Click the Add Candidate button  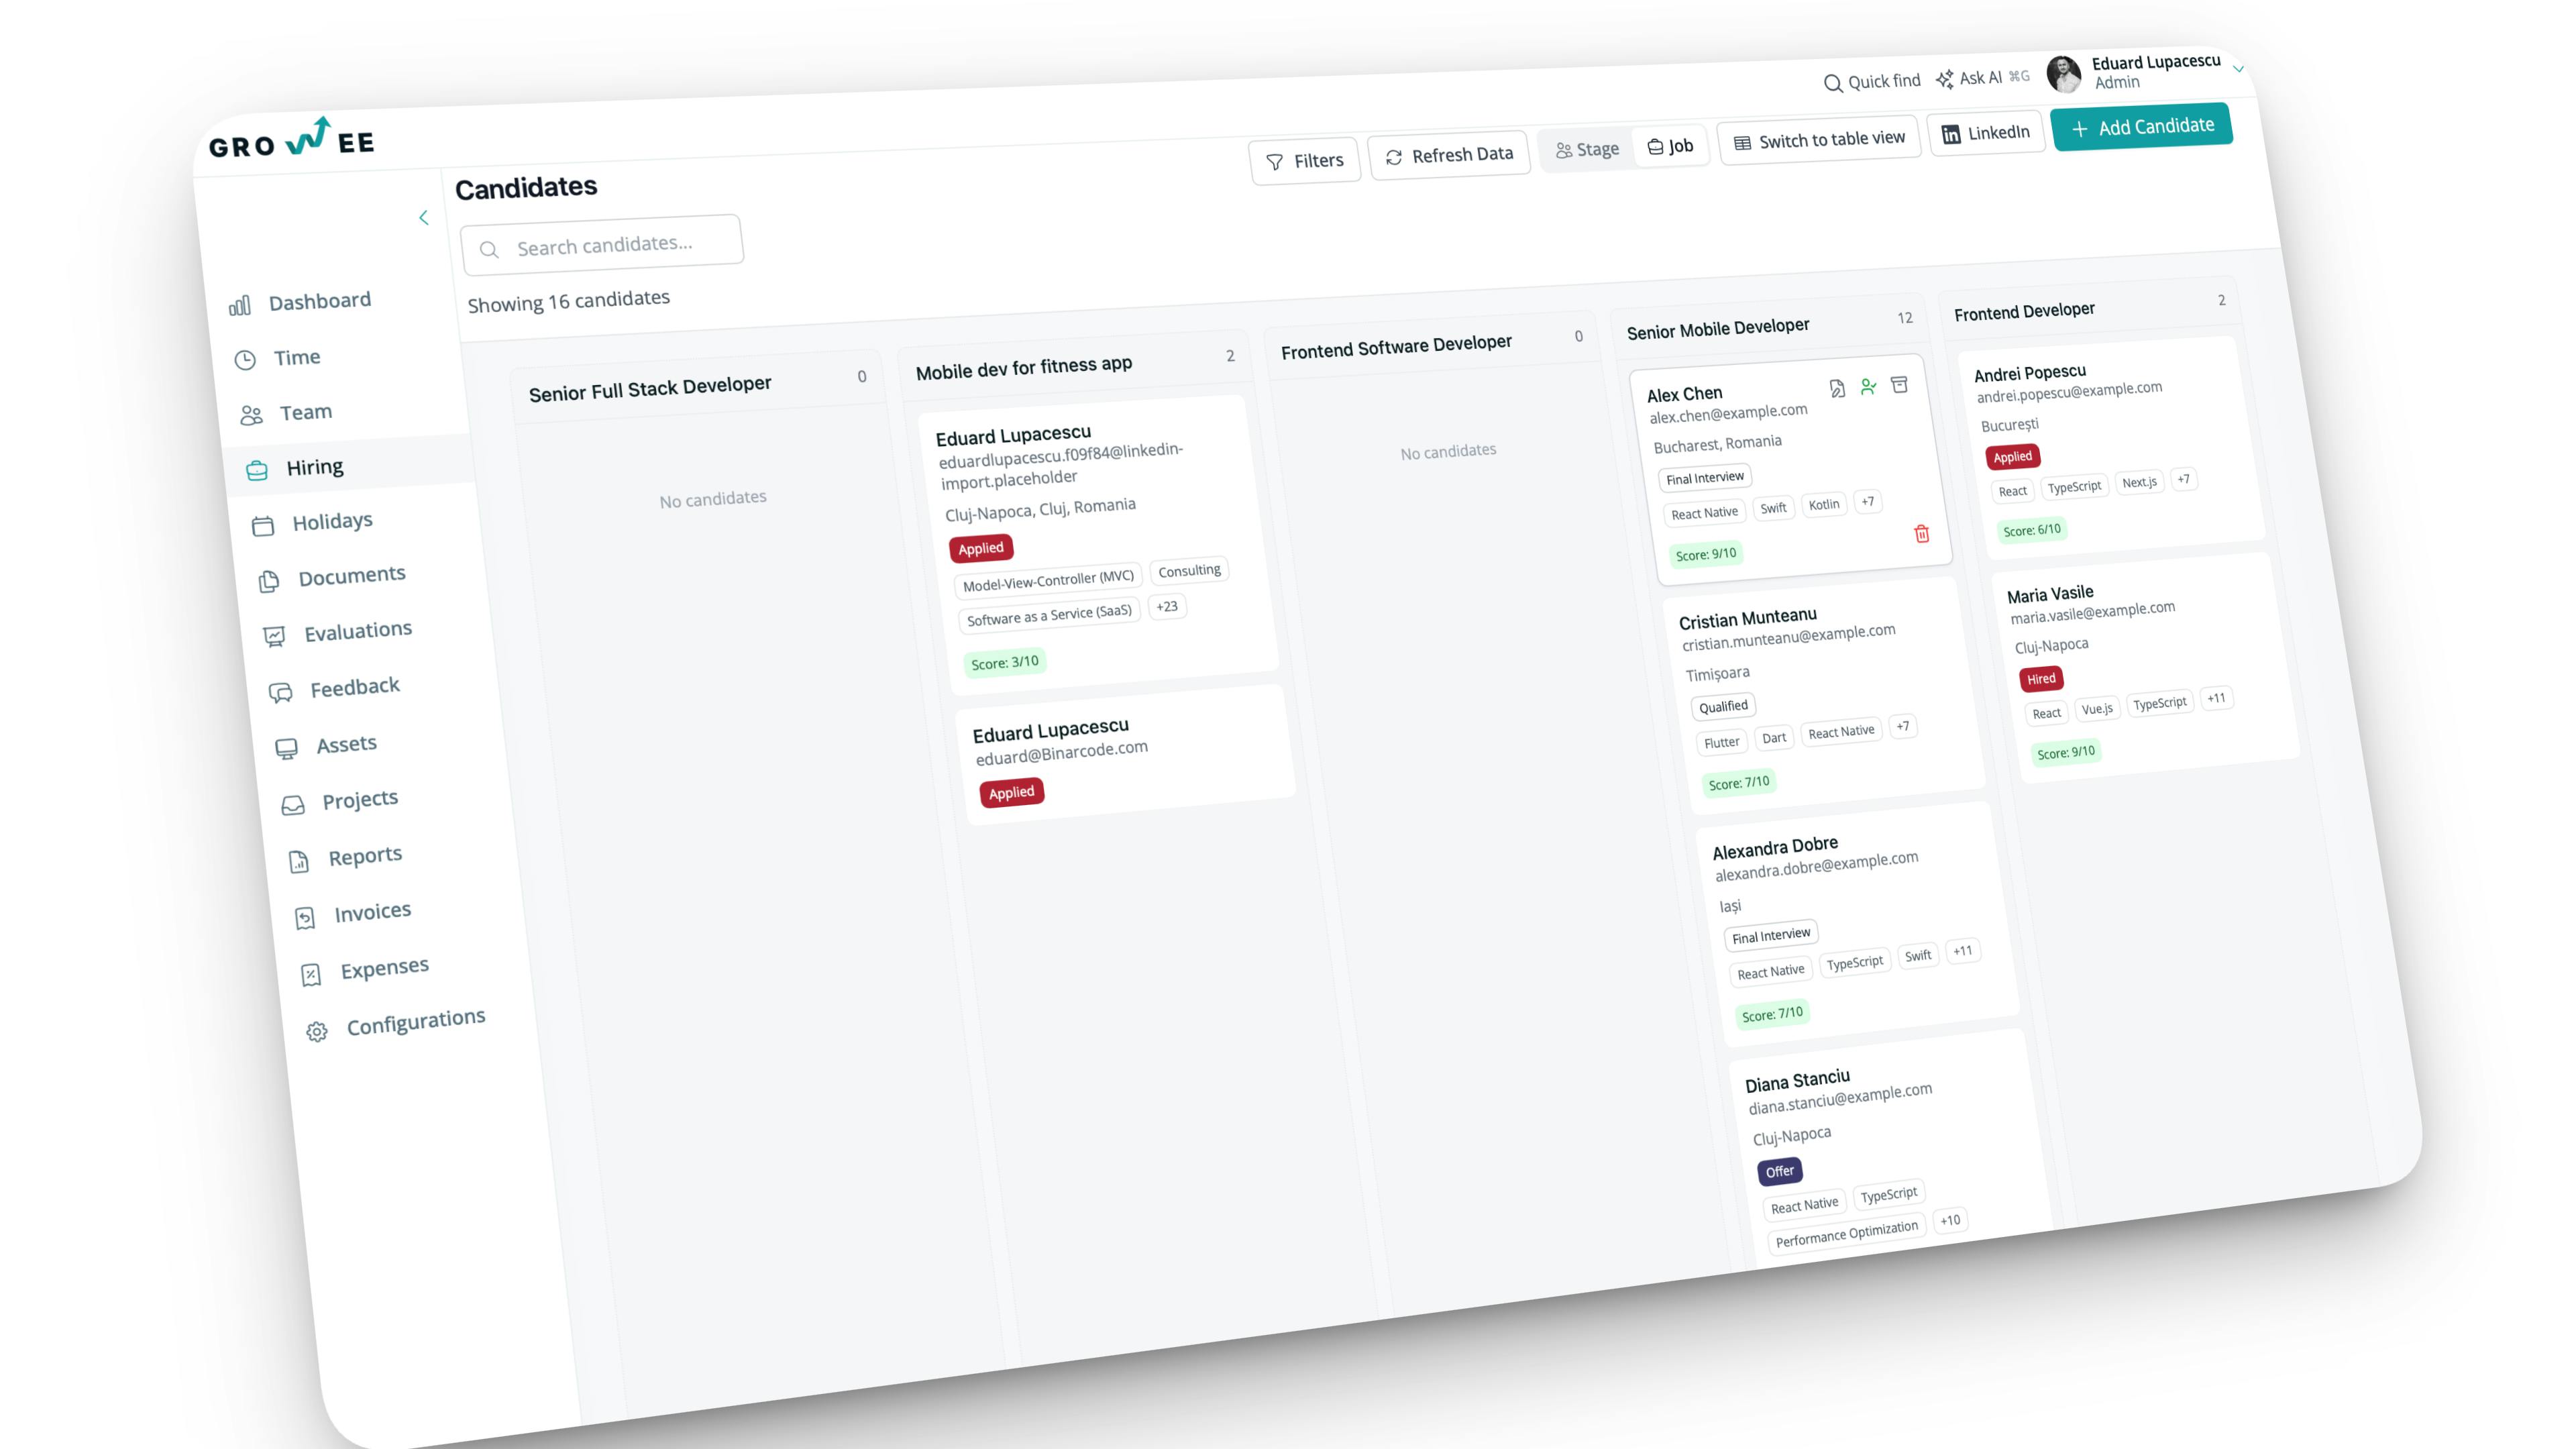tap(2142, 127)
